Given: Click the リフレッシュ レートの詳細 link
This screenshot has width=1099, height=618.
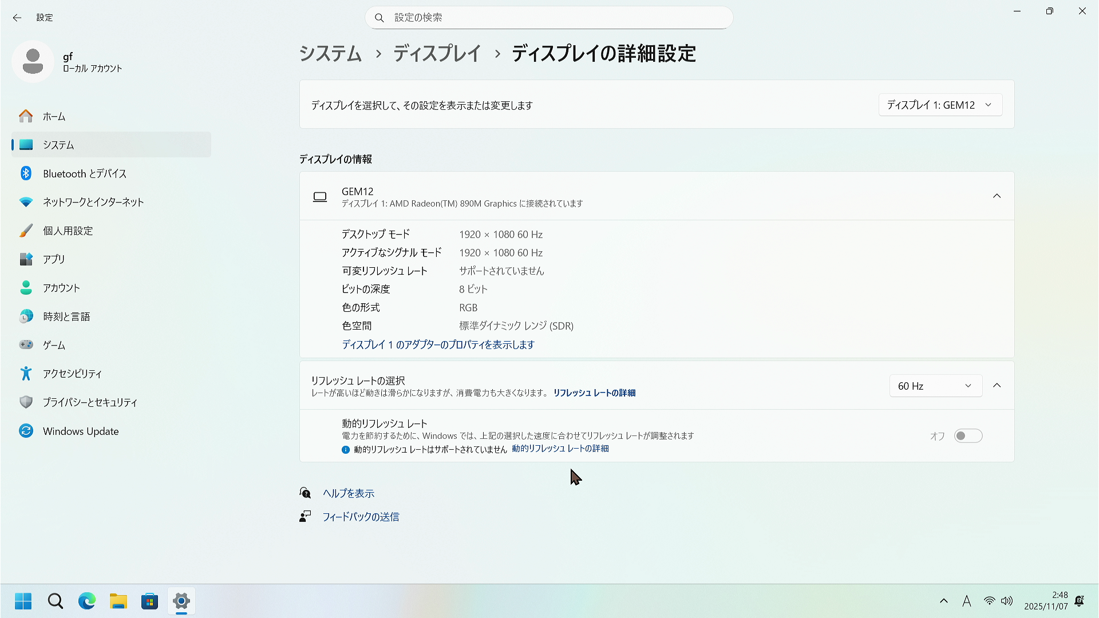Looking at the screenshot, I should pyautogui.click(x=594, y=393).
